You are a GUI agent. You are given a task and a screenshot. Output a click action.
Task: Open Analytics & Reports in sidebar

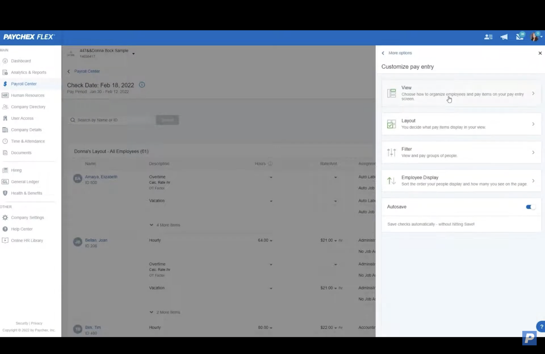28,72
